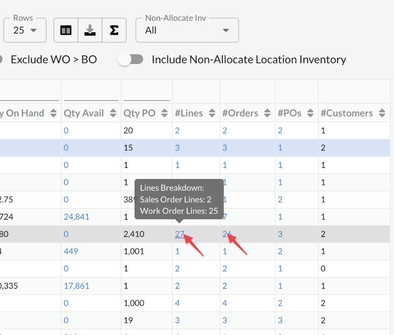Click #Orders link in Qty PO 20 row
Image resolution: width=394 pixels, height=335 pixels.
tap(225, 131)
